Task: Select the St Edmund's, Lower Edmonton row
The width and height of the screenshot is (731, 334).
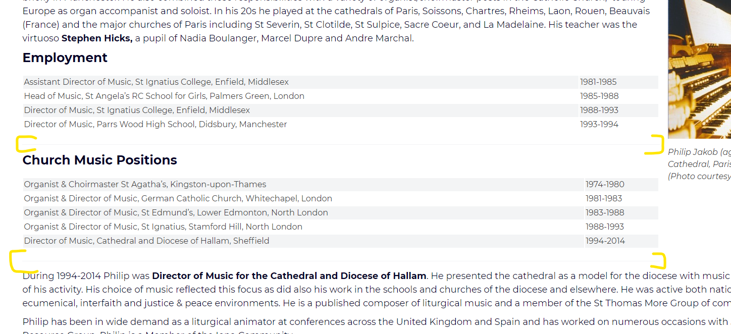Action: pyautogui.click(x=176, y=213)
